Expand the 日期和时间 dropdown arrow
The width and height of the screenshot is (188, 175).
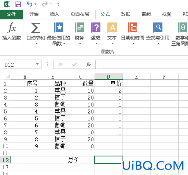(x=133, y=44)
